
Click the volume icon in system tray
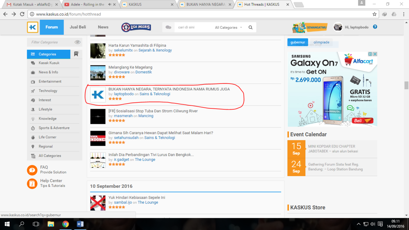(x=373, y=224)
